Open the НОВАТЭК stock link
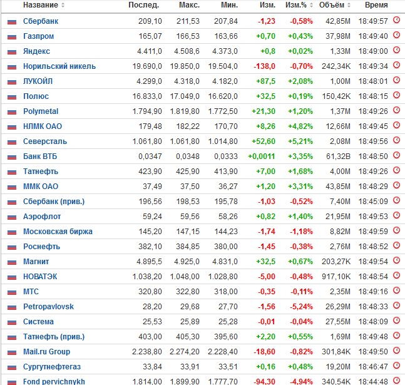The image size is (405, 385). point(40,277)
